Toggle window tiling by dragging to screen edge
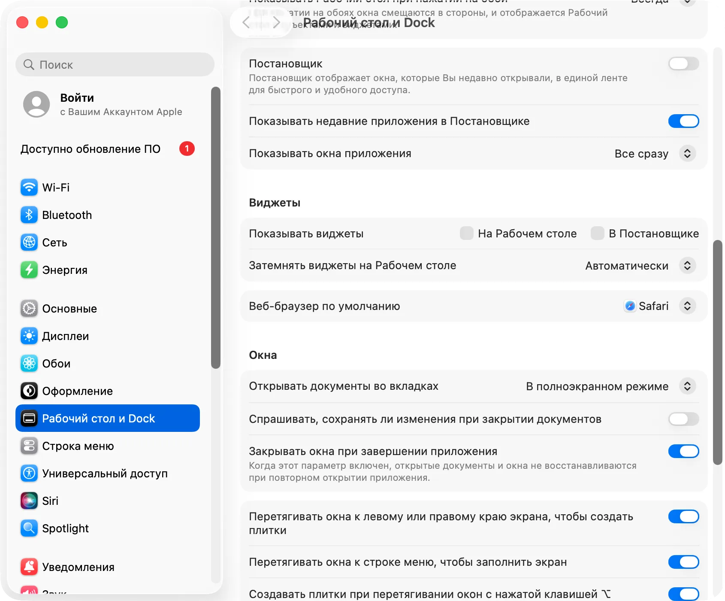 tap(683, 516)
